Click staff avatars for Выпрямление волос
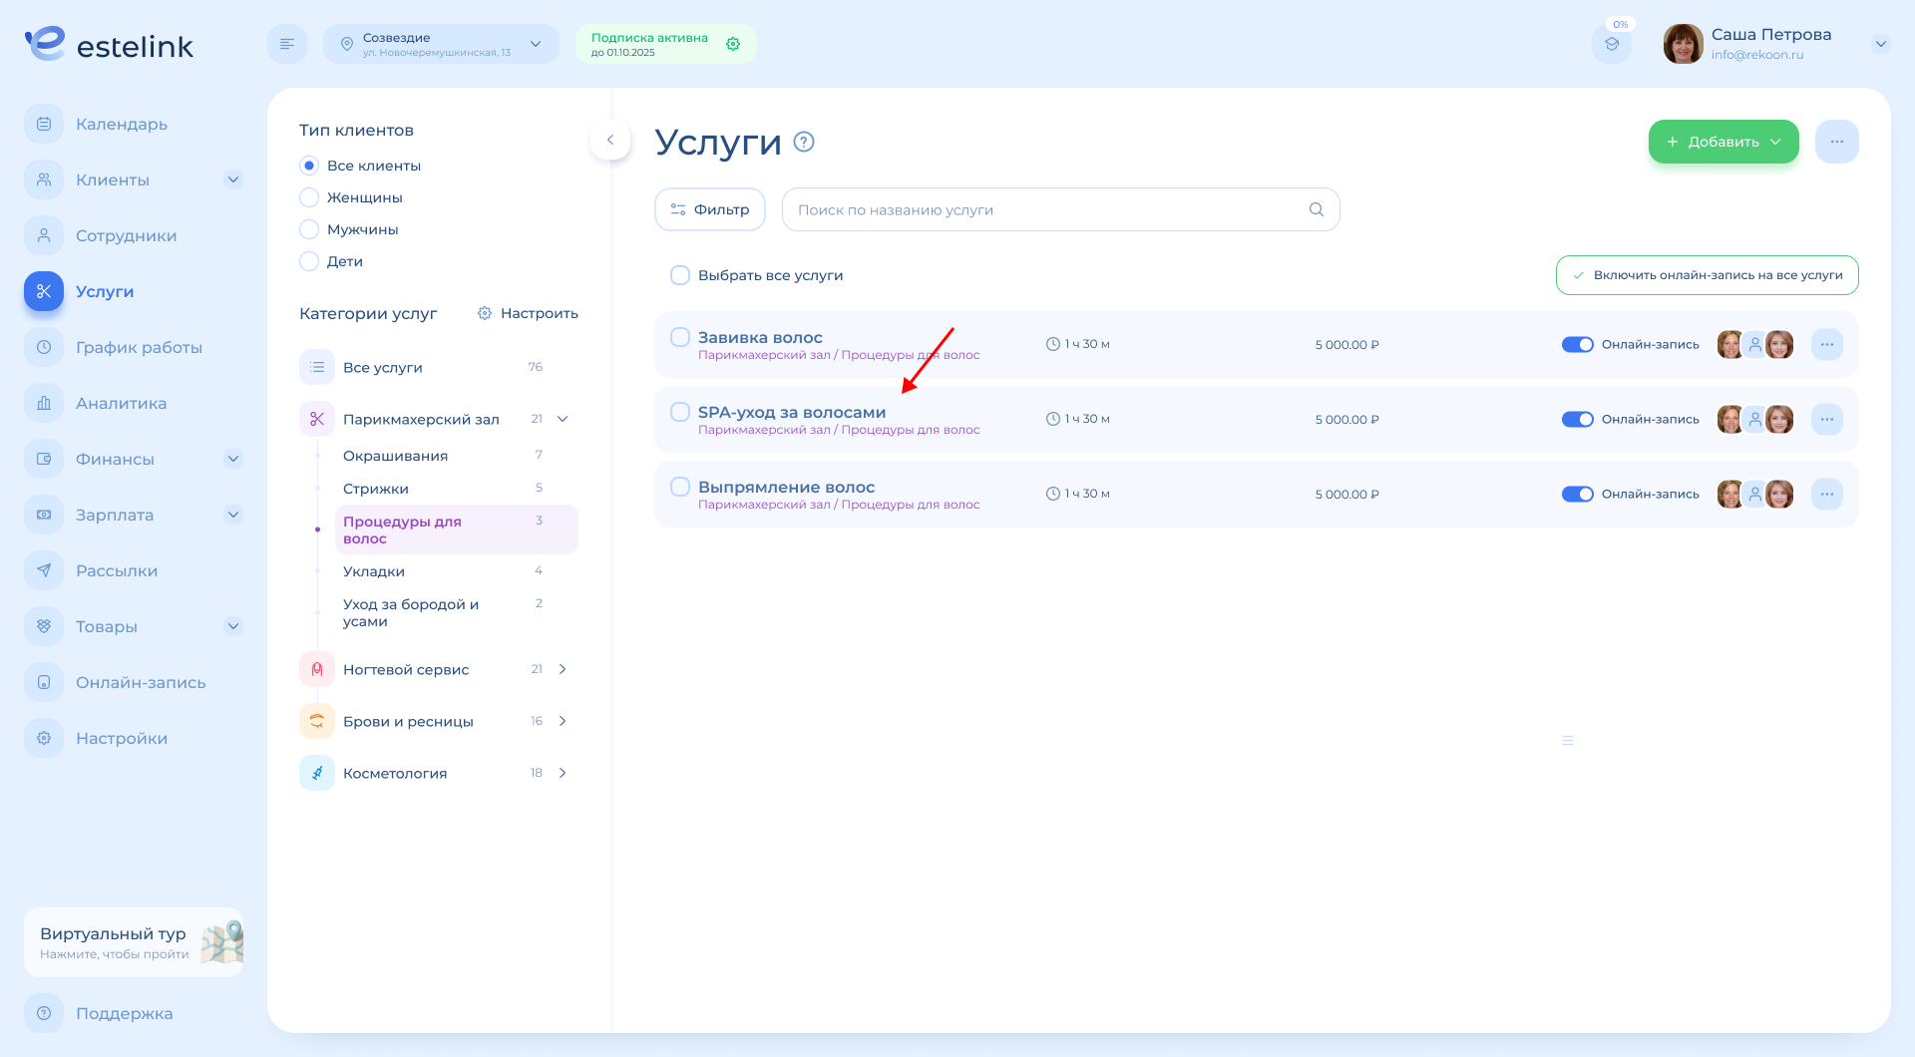The image size is (1915, 1057). 1754,494
